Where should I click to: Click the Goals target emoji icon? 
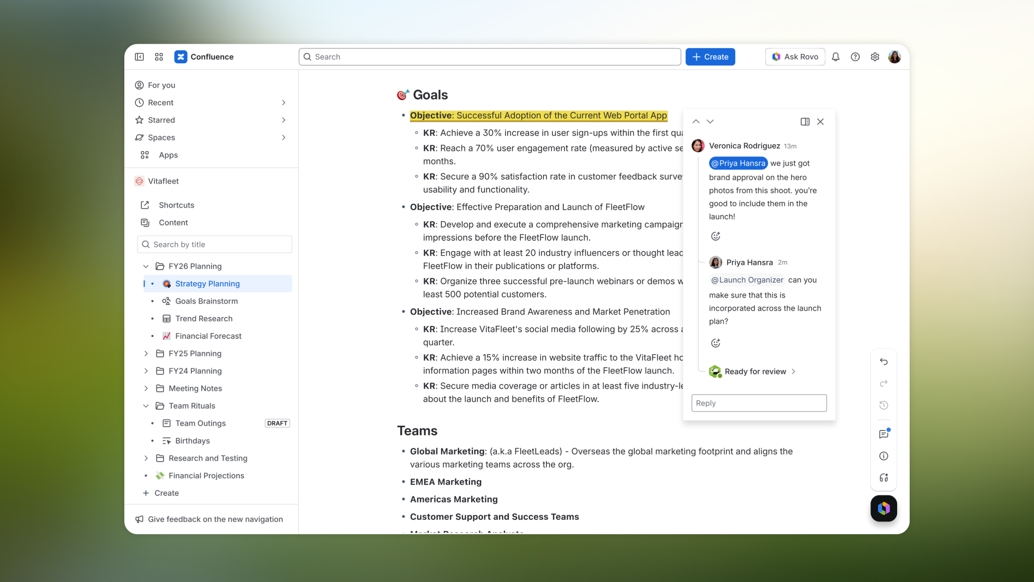pos(402,95)
